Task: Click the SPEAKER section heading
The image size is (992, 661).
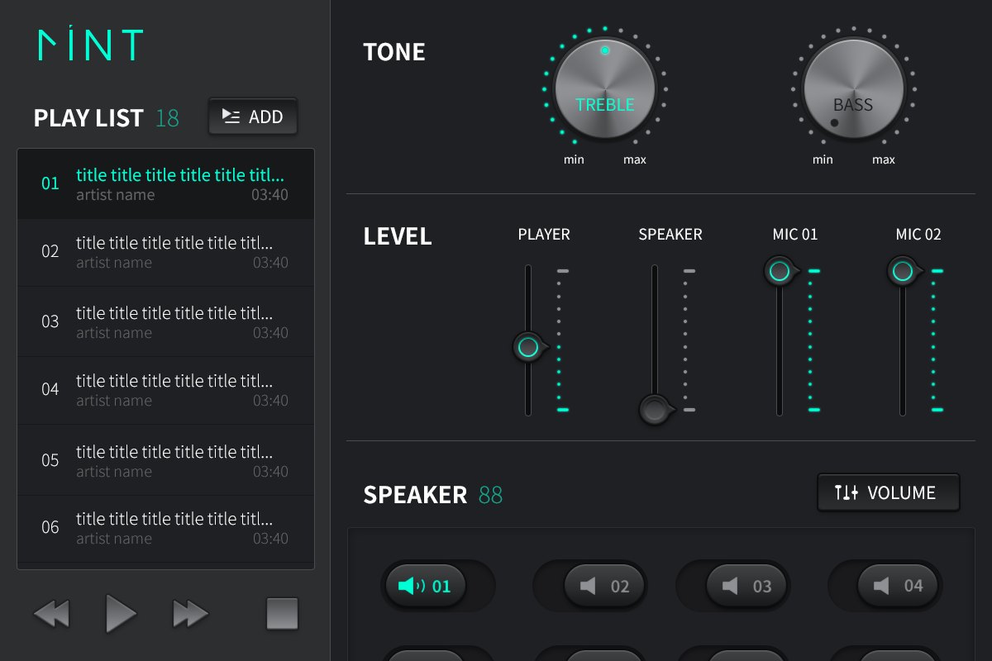Action: tap(415, 495)
